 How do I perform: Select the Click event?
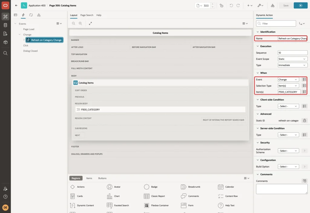point(26,45)
